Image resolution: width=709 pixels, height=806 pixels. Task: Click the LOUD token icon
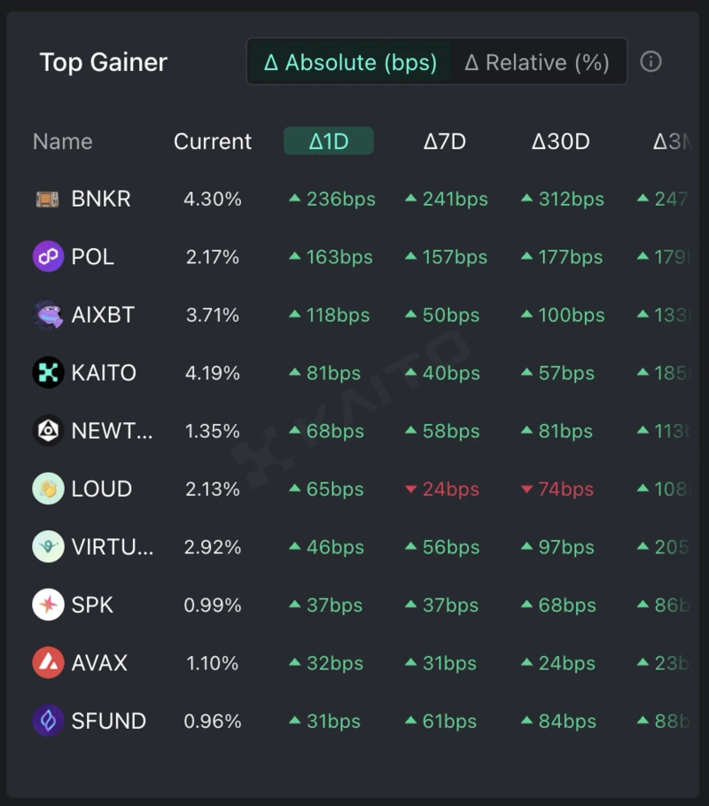48,489
